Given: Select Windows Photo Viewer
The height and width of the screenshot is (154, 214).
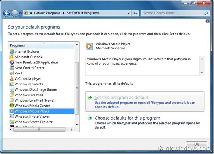Looking at the screenshot, I should tap(32, 117).
